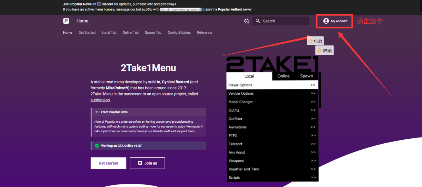The image size is (422, 187).
Task: Open Aim Assist menu row
Action: [272, 152]
